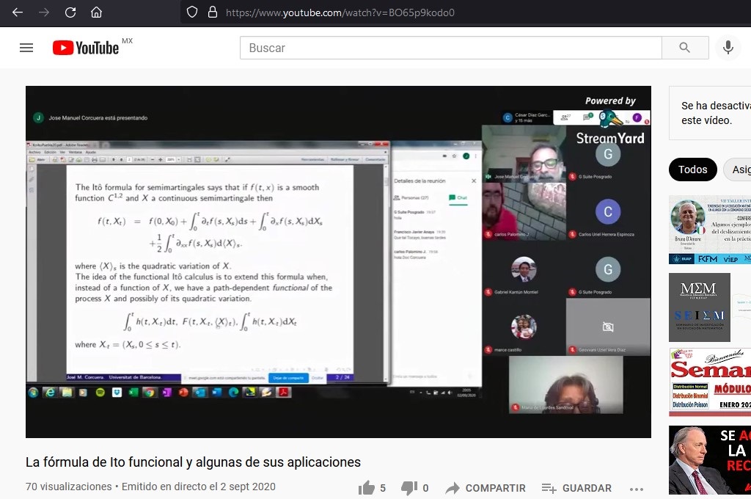The image size is (751, 499).
Task: Open the YouTube hamburger guide menu
Action: point(26,48)
